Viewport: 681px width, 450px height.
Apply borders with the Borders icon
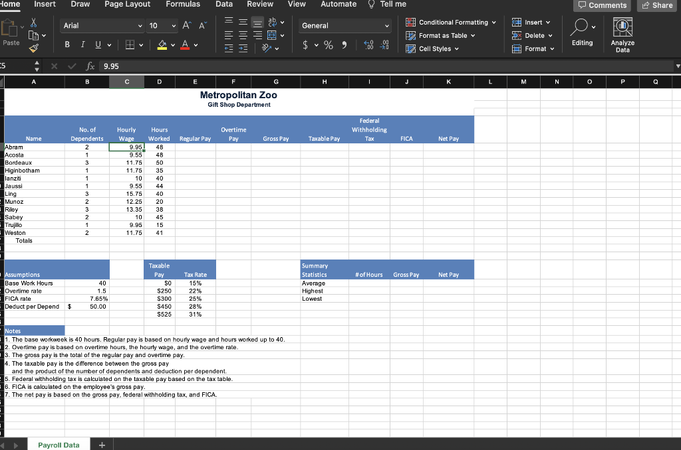130,44
